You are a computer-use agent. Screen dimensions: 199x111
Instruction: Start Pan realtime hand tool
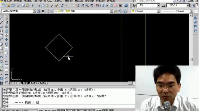coord(78,6)
